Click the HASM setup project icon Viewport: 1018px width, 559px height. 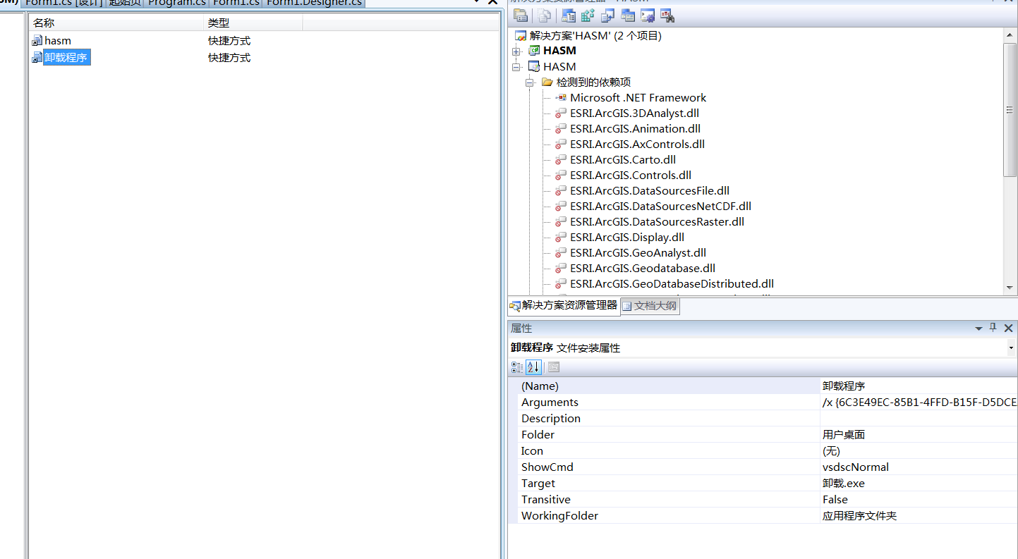pos(534,66)
